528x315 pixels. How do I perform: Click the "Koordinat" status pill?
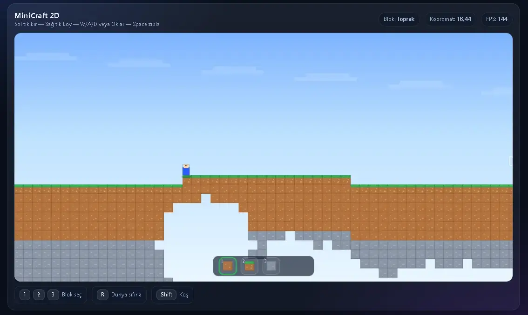pos(450,19)
